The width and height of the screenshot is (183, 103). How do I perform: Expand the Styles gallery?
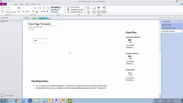pos(65,12)
